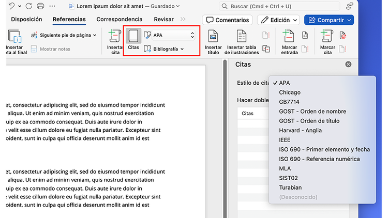Click the Buscar search field
Viewport: 388px width, 218px height.
coord(279,6)
